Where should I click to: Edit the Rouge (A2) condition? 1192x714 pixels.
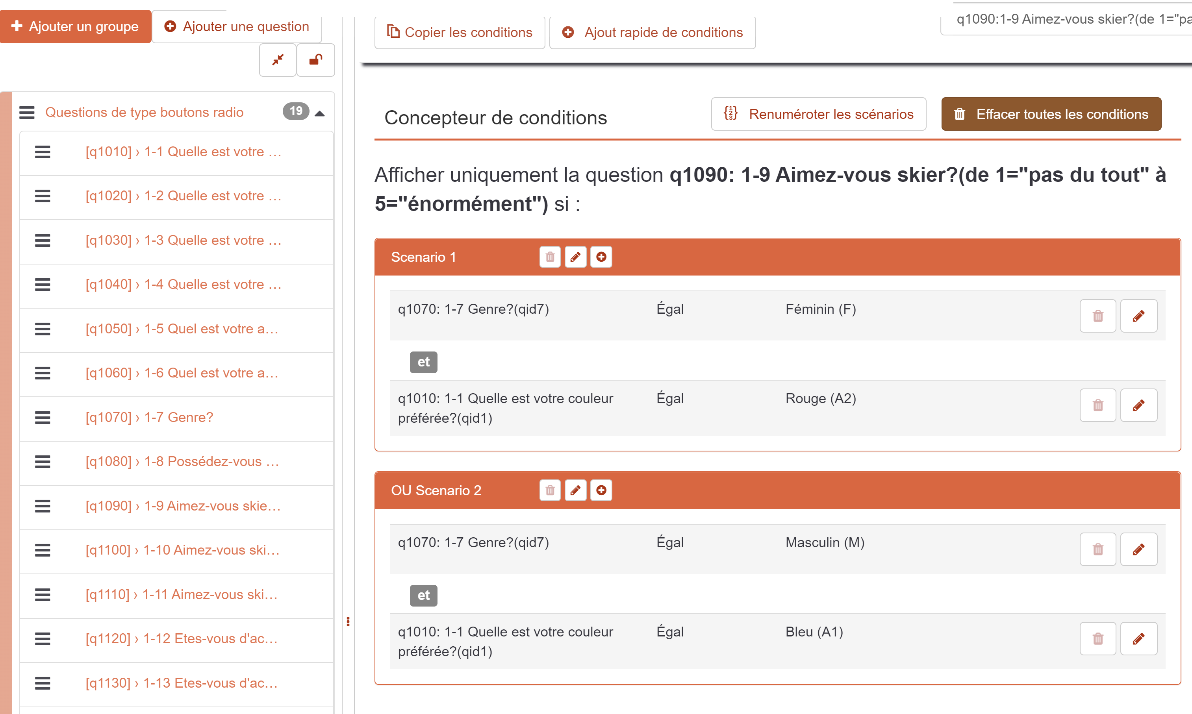1138,405
